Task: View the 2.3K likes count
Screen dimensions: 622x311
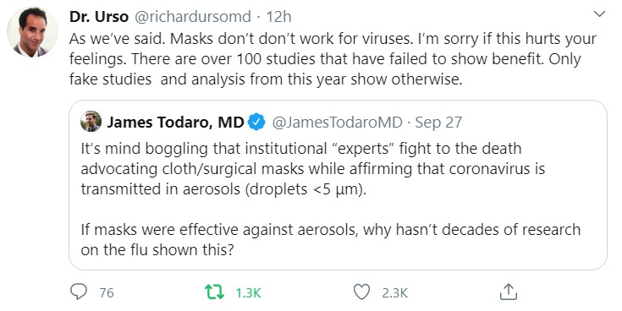Action: [x=394, y=292]
